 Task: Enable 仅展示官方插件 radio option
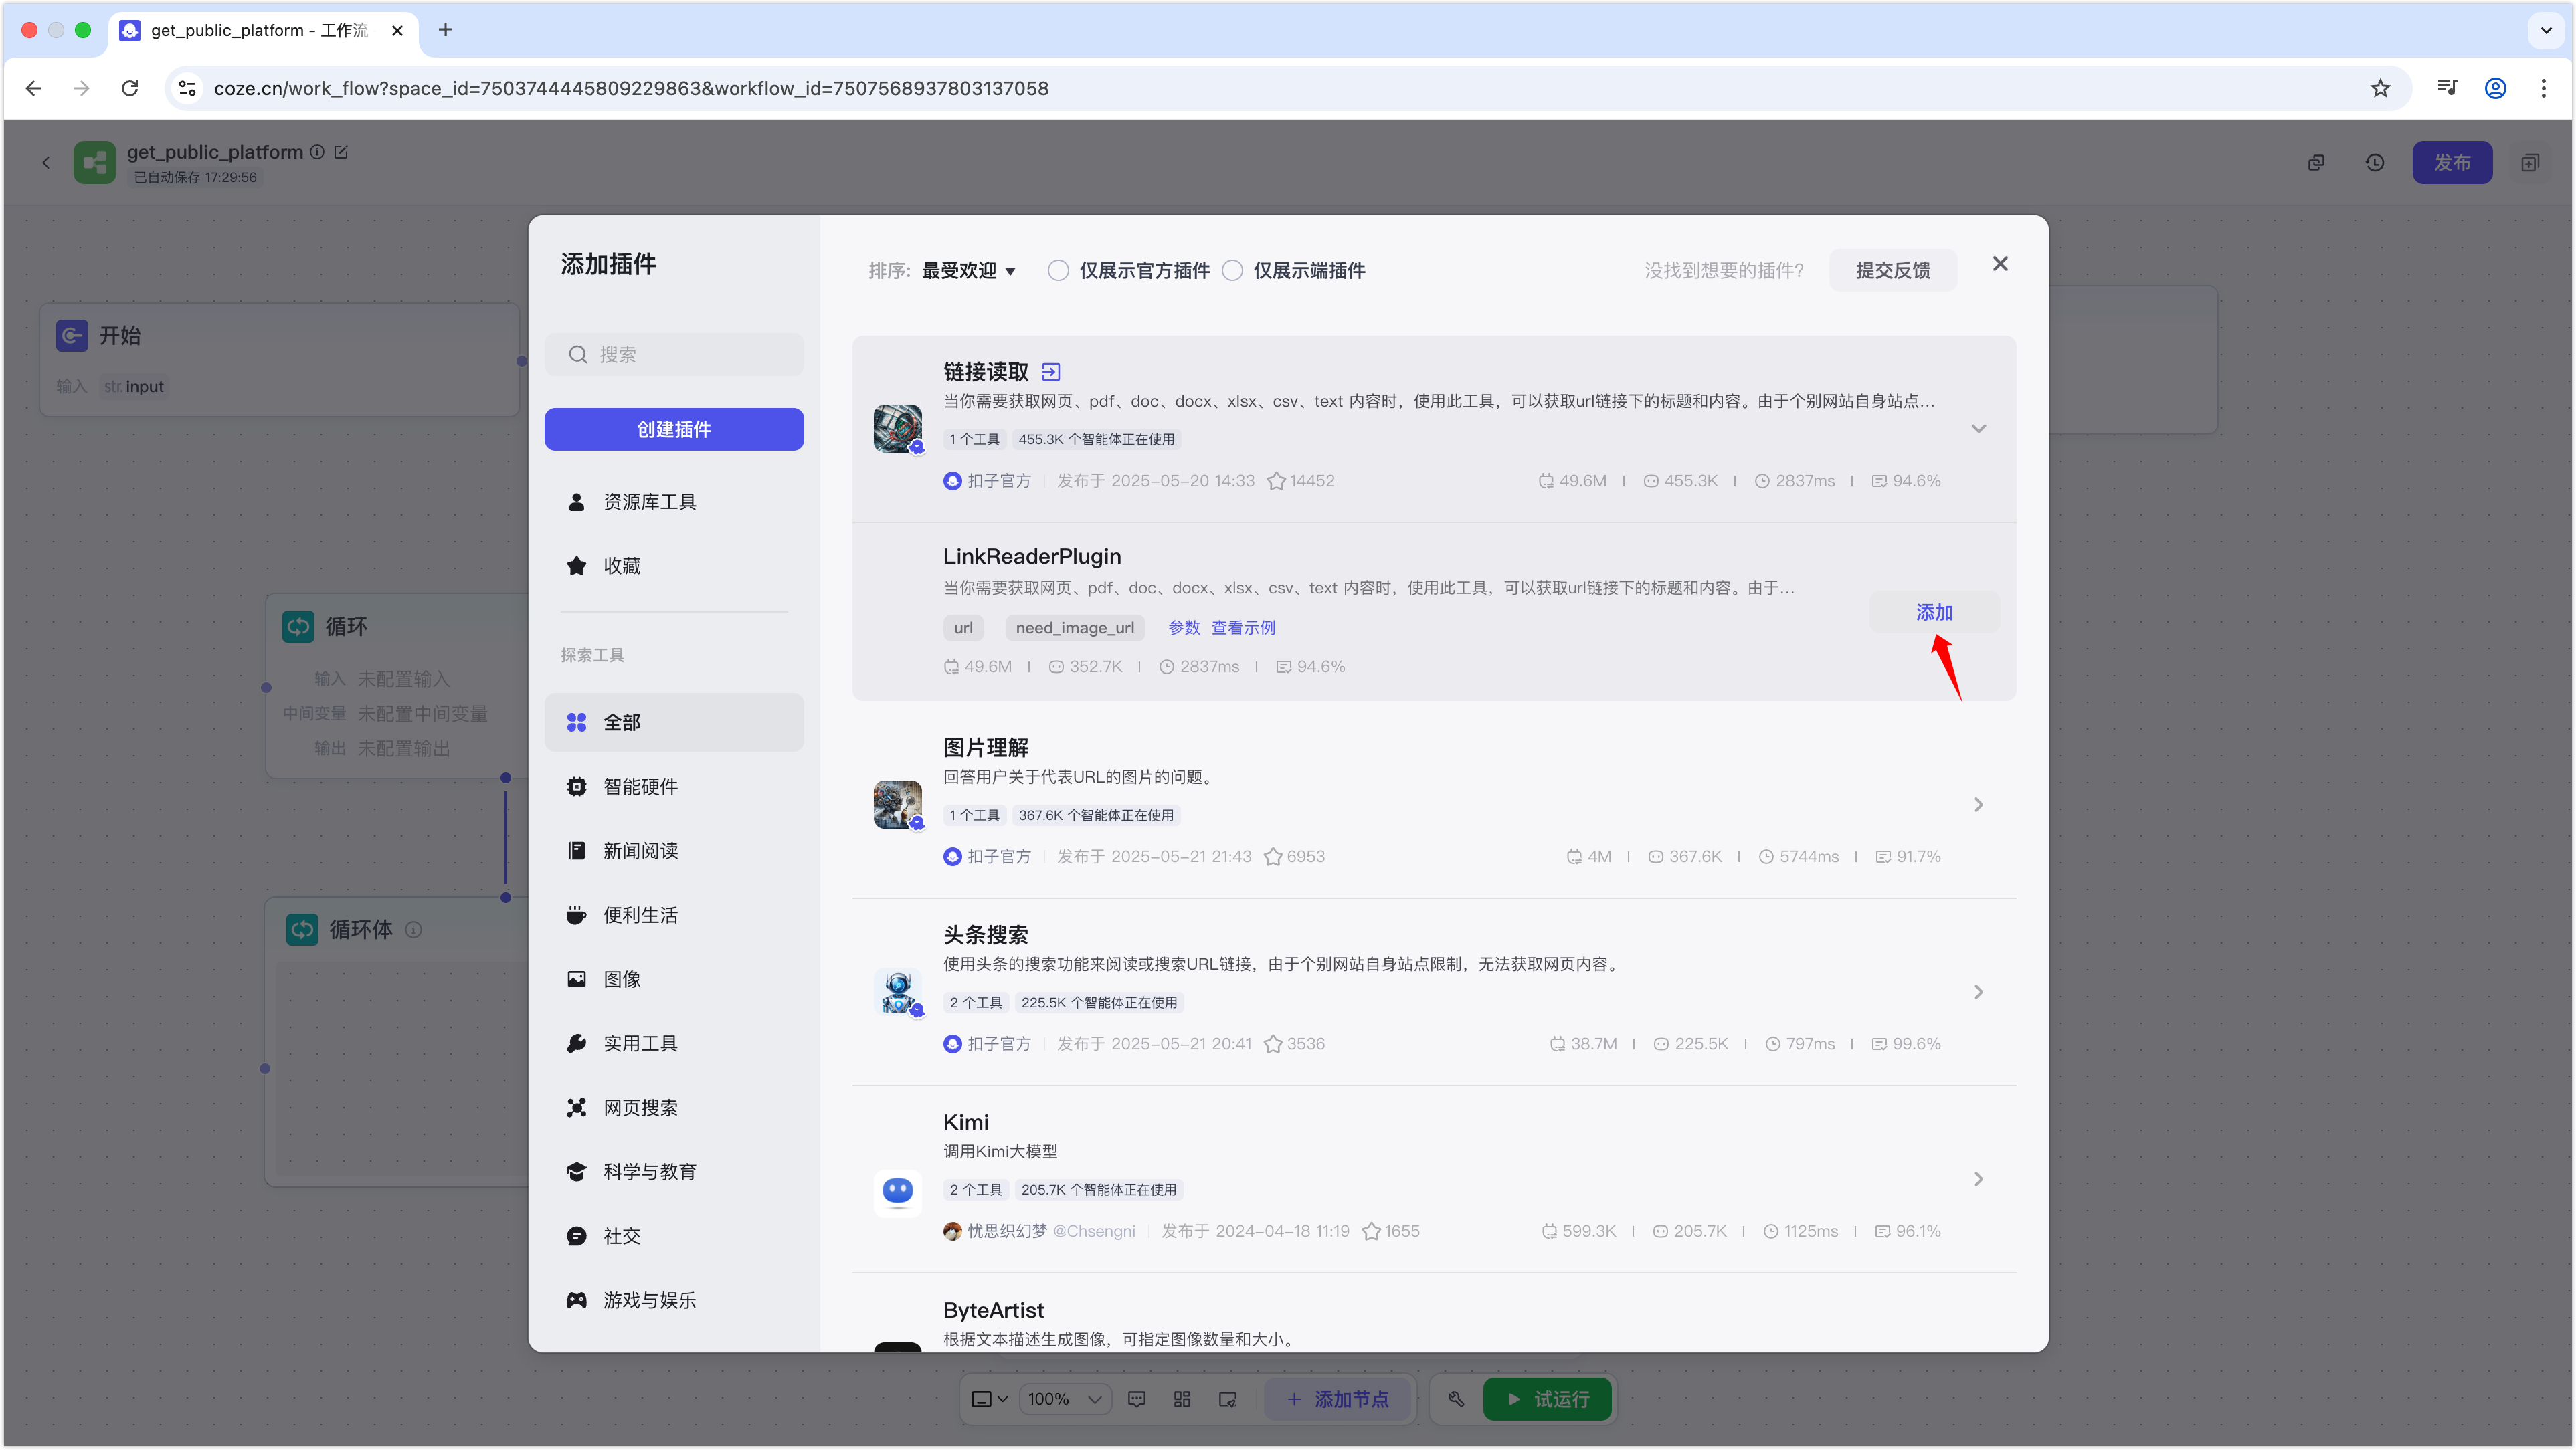pos(1058,271)
